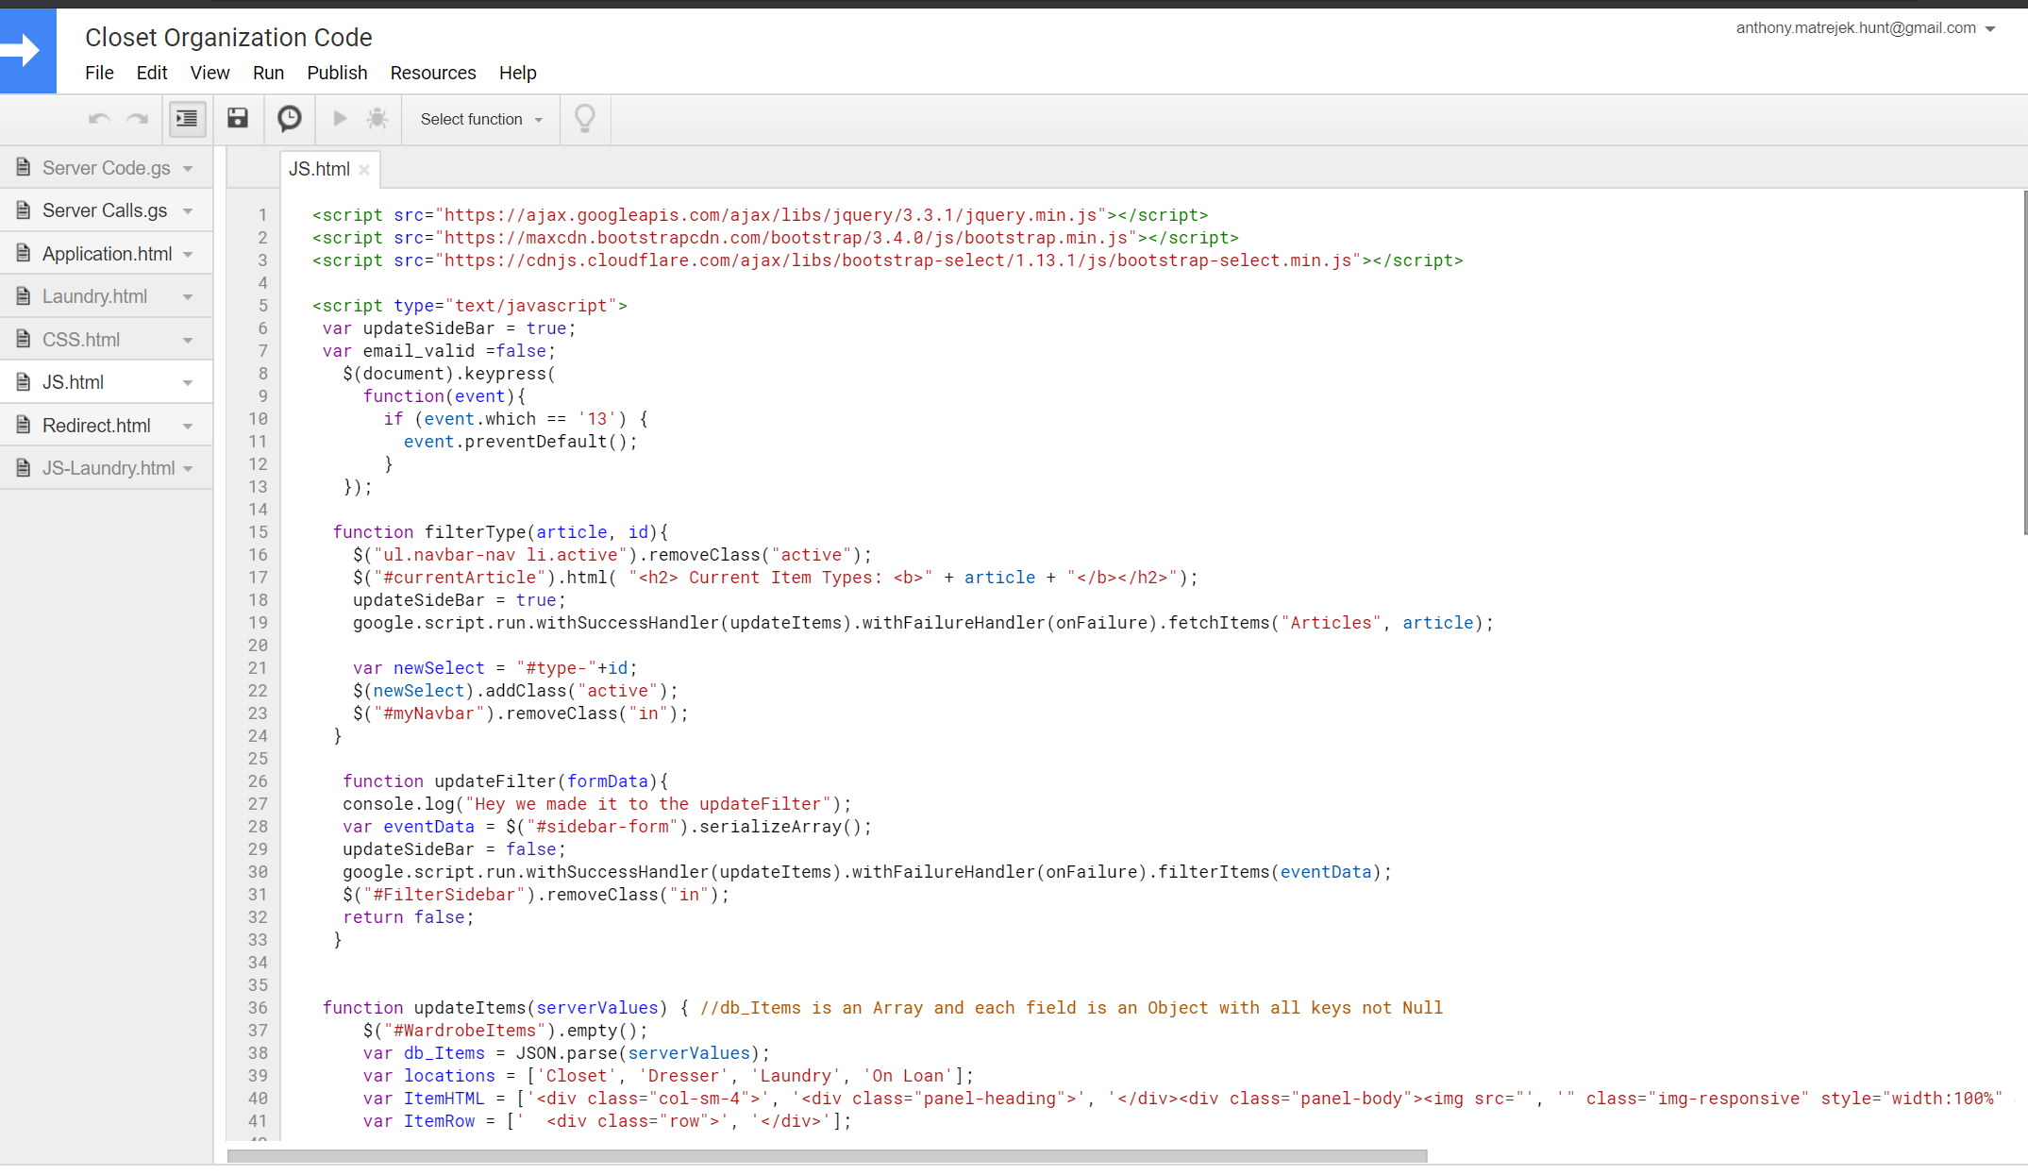Open the Publish menu
This screenshot has height=1175, width=2028.
(336, 73)
